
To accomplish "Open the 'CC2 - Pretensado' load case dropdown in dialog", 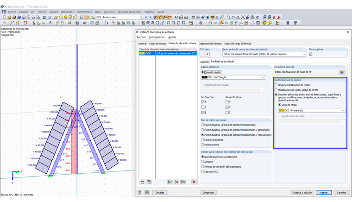I will pyautogui.click(x=343, y=110).
